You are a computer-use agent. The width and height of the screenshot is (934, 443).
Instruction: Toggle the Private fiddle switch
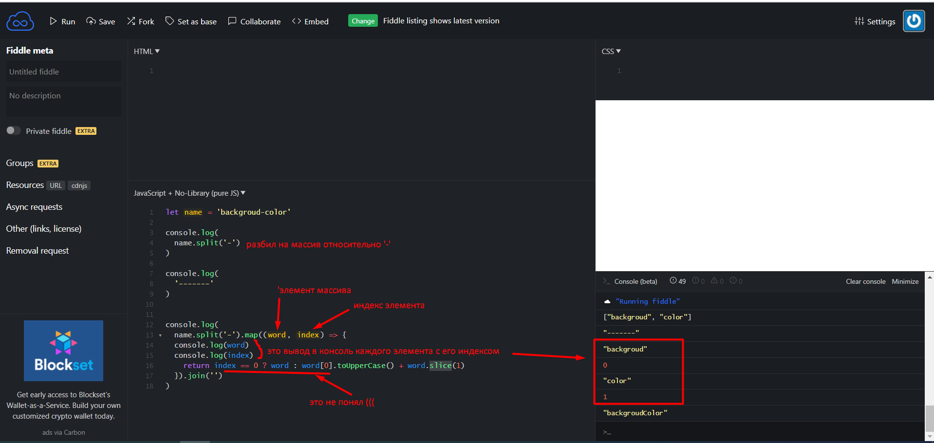pyautogui.click(x=14, y=130)
